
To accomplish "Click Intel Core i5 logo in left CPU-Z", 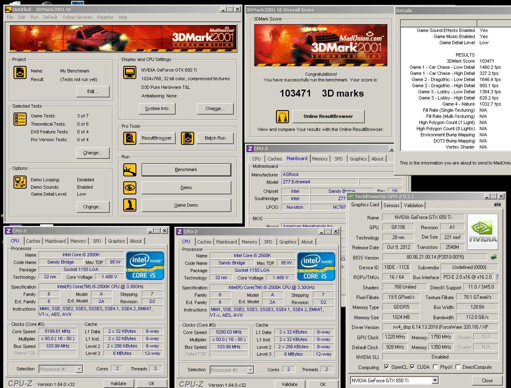I will (145, 265).
